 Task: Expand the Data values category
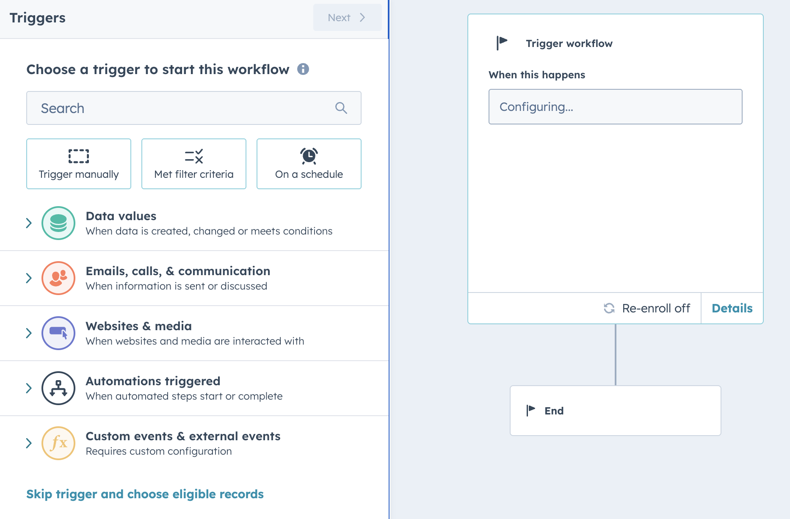click(29, 223)
